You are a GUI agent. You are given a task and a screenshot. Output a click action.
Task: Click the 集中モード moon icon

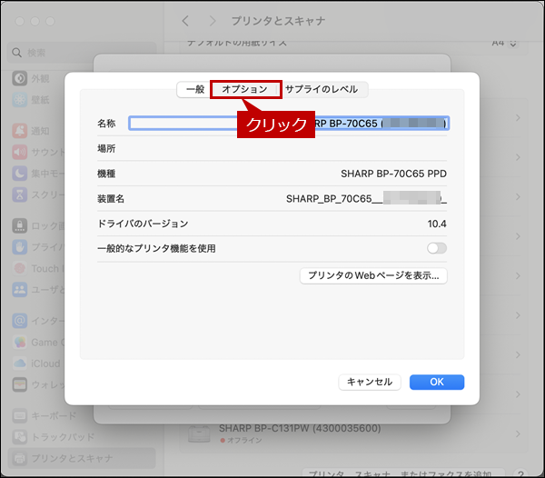point(19,174)
